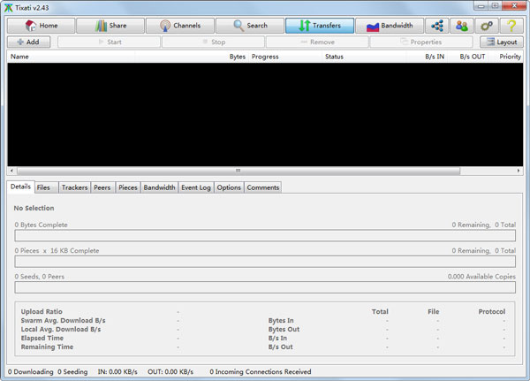Click the Properties button
The image size is (530, 381).
421,42
